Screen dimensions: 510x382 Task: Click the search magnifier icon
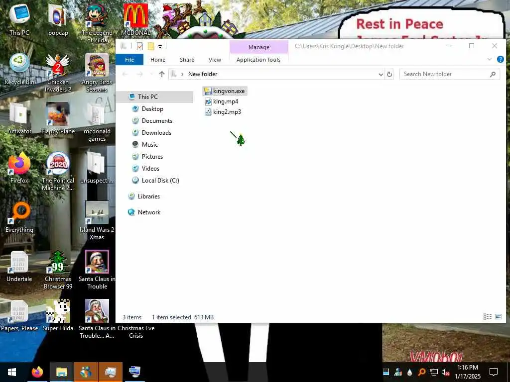tap(493, 75)
